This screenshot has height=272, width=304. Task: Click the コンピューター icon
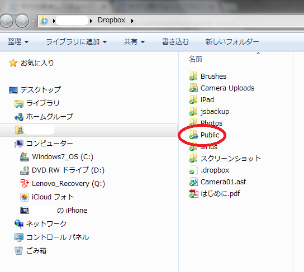(19, 144)
